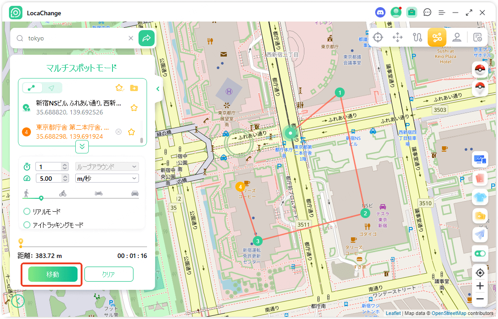Click the circular back arrow at bottom left
The image size is (498, 319).
click(18, 301)
